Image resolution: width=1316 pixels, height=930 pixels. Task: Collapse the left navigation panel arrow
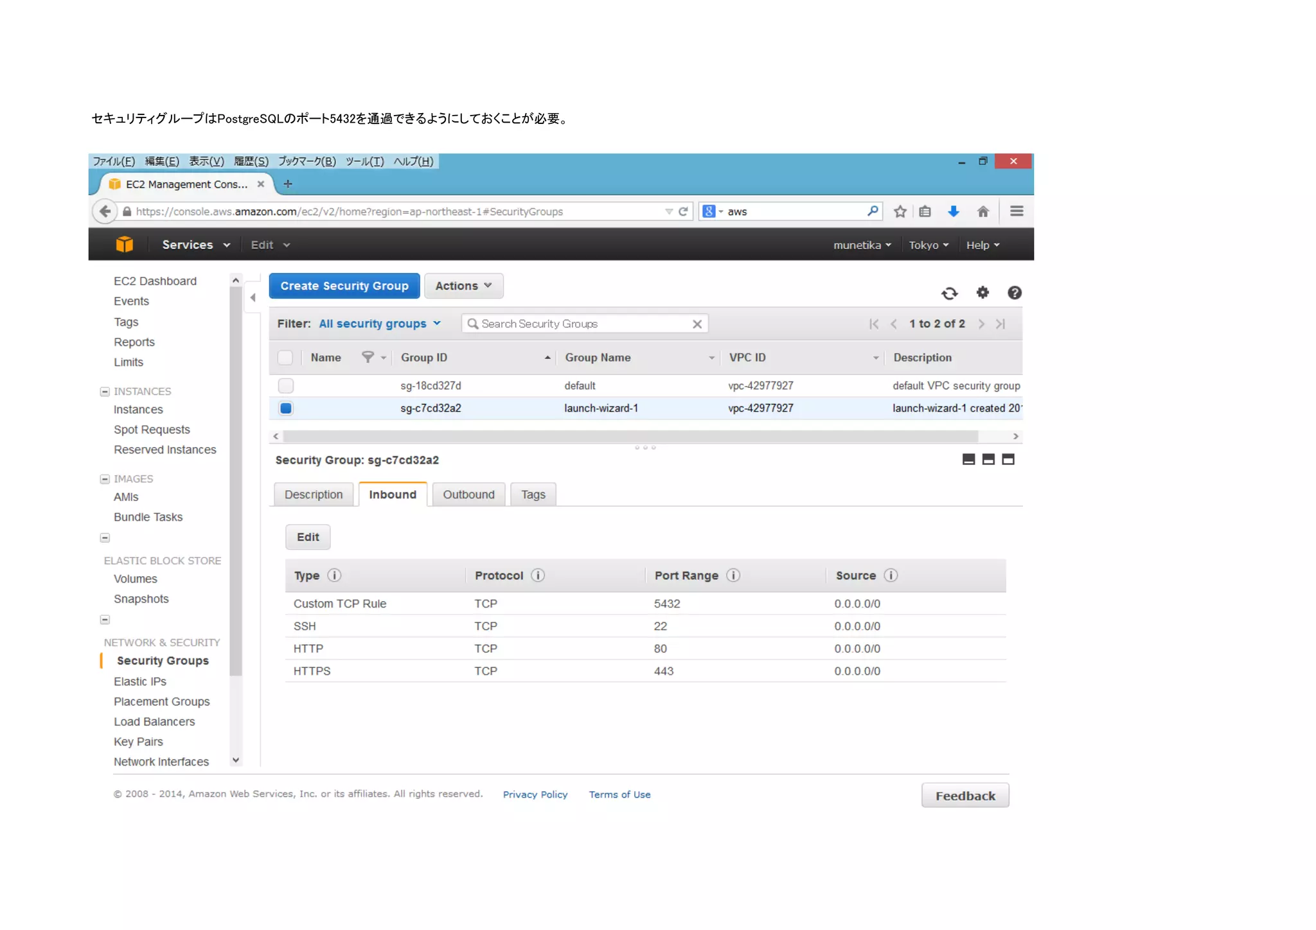[253, 297]
